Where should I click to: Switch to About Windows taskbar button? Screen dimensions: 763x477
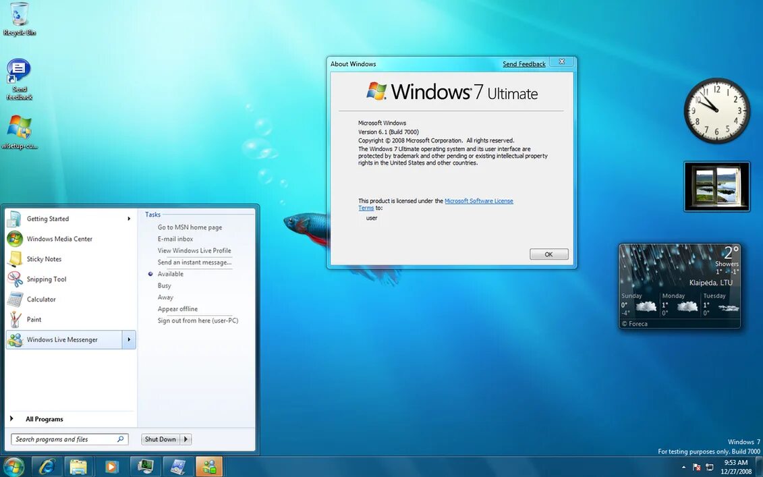(177, 467)
